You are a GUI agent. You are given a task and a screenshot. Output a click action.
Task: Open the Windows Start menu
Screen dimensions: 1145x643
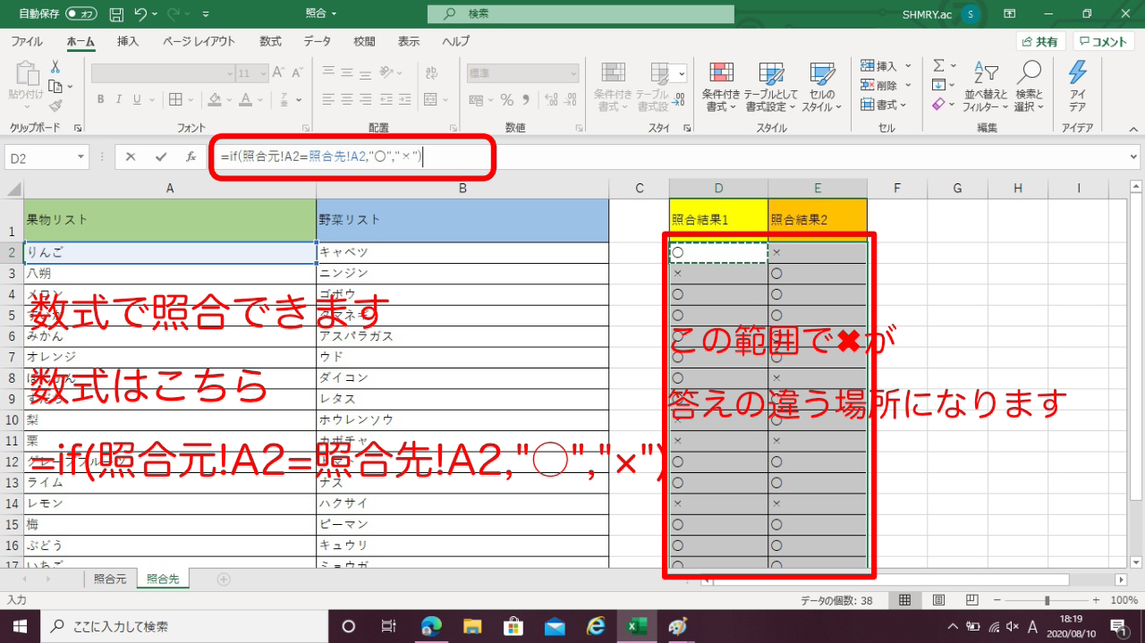pyautogui.click(x=20, y=626)
